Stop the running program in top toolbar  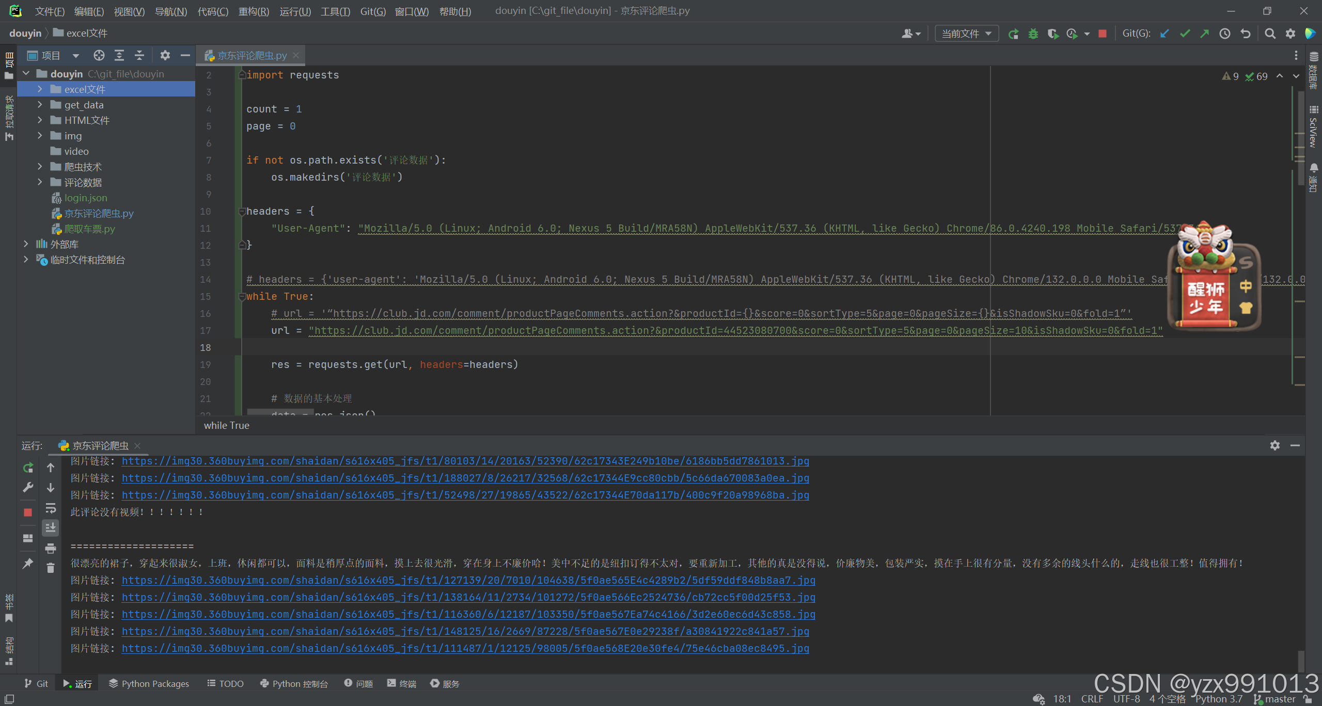coord(1103,34)
